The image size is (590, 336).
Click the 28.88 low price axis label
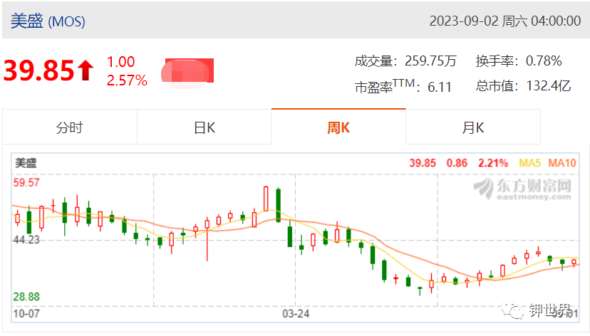[x=26, y=297]
